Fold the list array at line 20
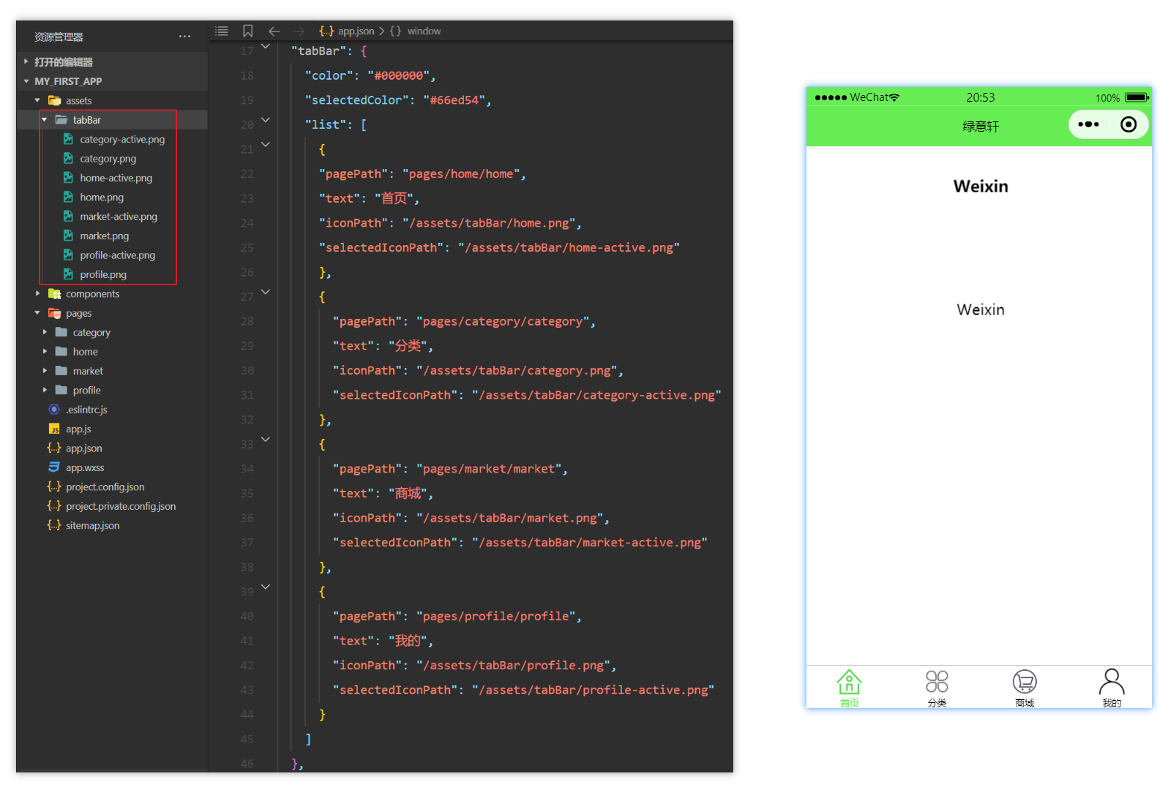 [266, 119]
